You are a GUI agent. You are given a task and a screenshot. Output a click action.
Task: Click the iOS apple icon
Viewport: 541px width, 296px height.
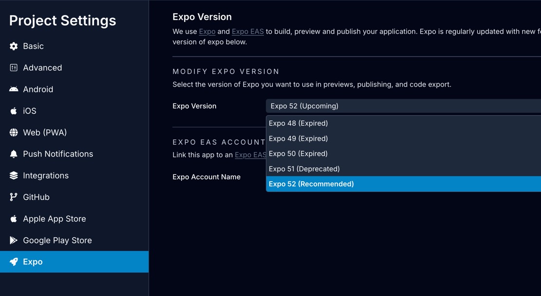coord(14,111)
